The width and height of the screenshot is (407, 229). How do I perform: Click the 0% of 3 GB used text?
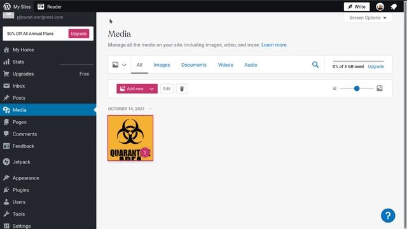tap(348, 66)
